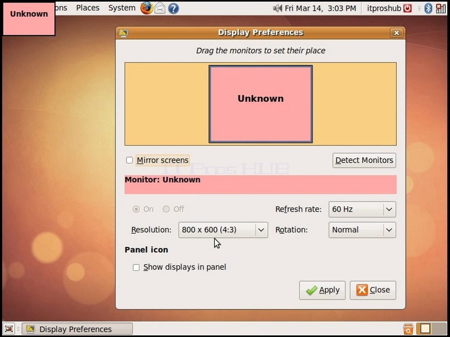
Task: Open the Rotation dropdown showing Normal
Action: pos(362,230)
